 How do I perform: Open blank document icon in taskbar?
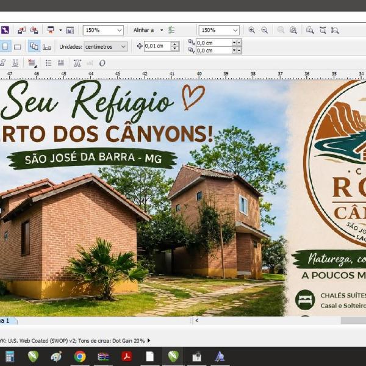pos(149,356)
